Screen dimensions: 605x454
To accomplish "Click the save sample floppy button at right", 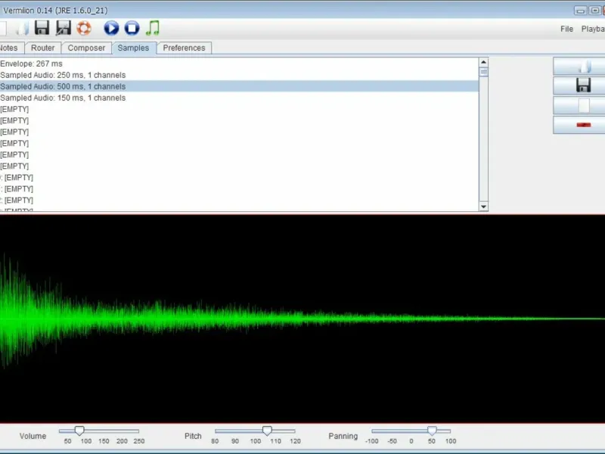I will 582,86.
